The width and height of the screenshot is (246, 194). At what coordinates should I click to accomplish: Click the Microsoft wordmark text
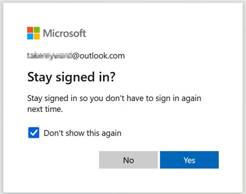point(64,33)
